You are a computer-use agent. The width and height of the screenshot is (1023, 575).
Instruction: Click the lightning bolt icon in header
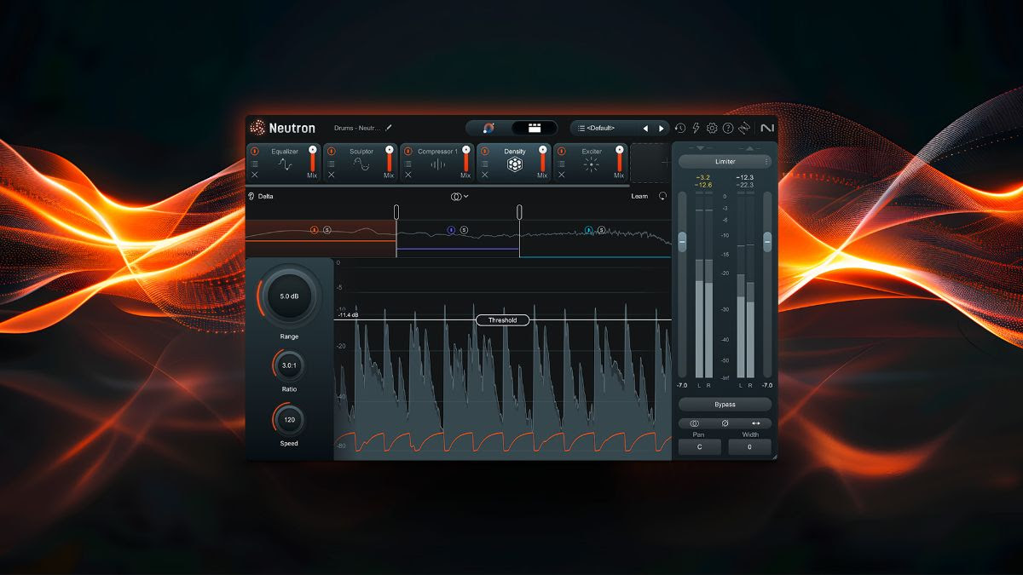click(x=696, y=128)
